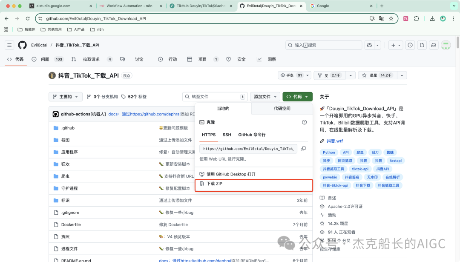The image size is (460, 262).
Task: Open the Chrome three-dot menu
Action: click(x=453, y=18)
